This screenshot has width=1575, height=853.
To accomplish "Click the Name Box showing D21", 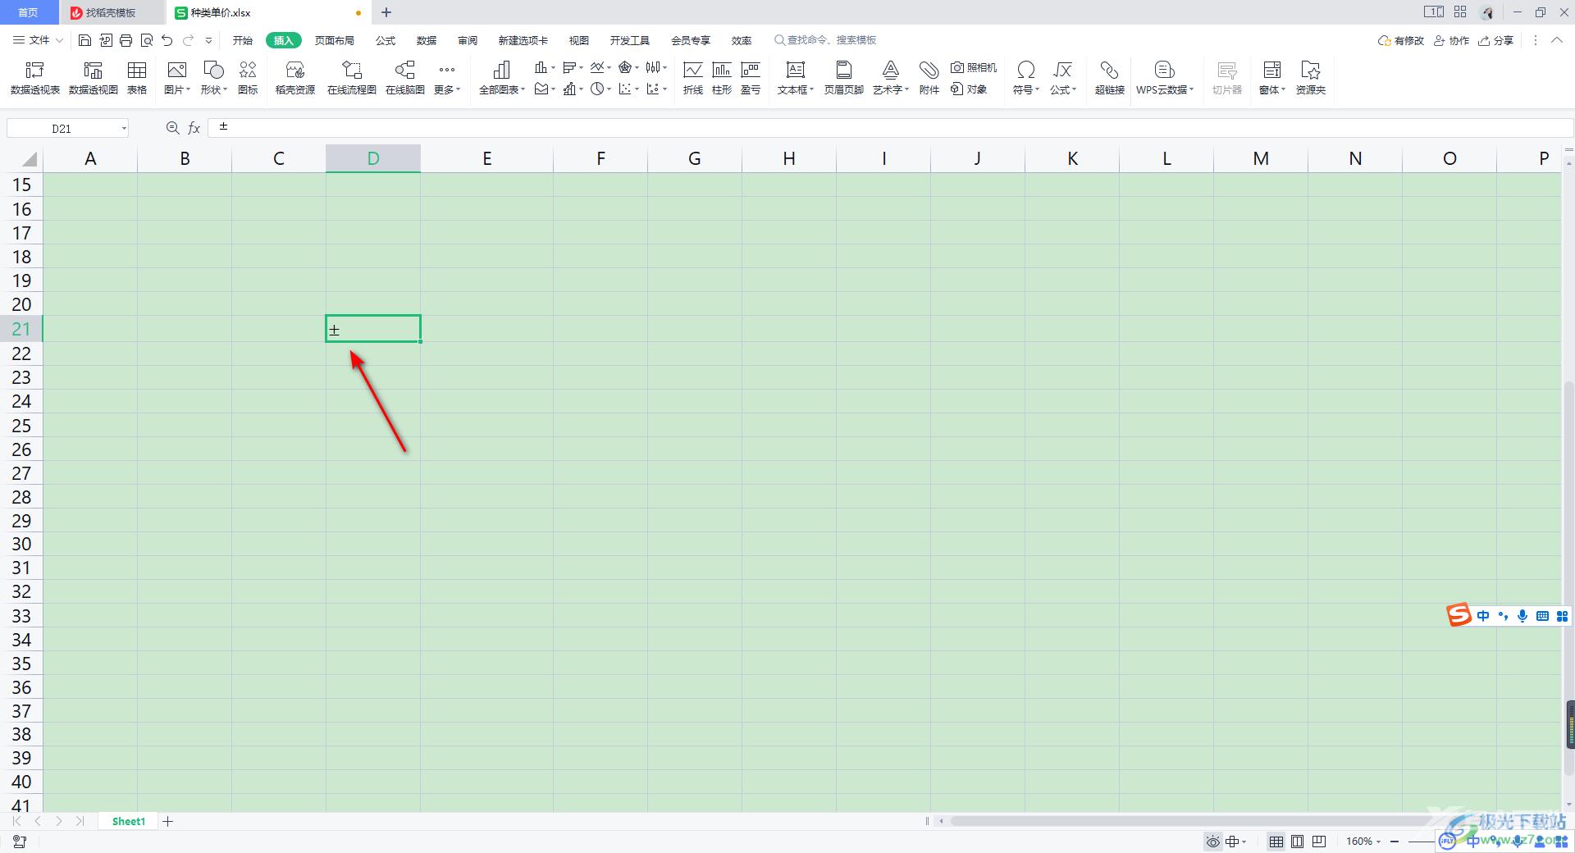I will [68, 128].
